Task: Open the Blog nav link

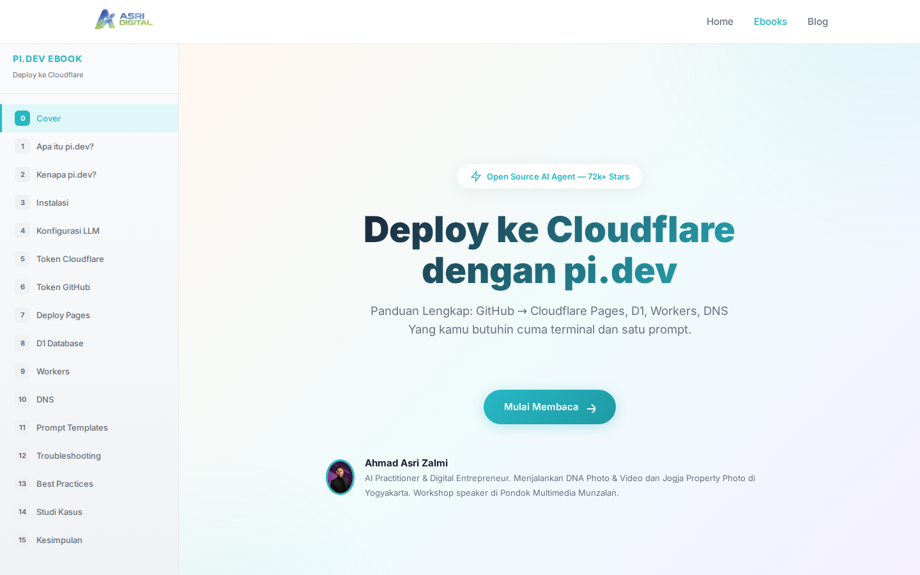Action: pos(818,22)
